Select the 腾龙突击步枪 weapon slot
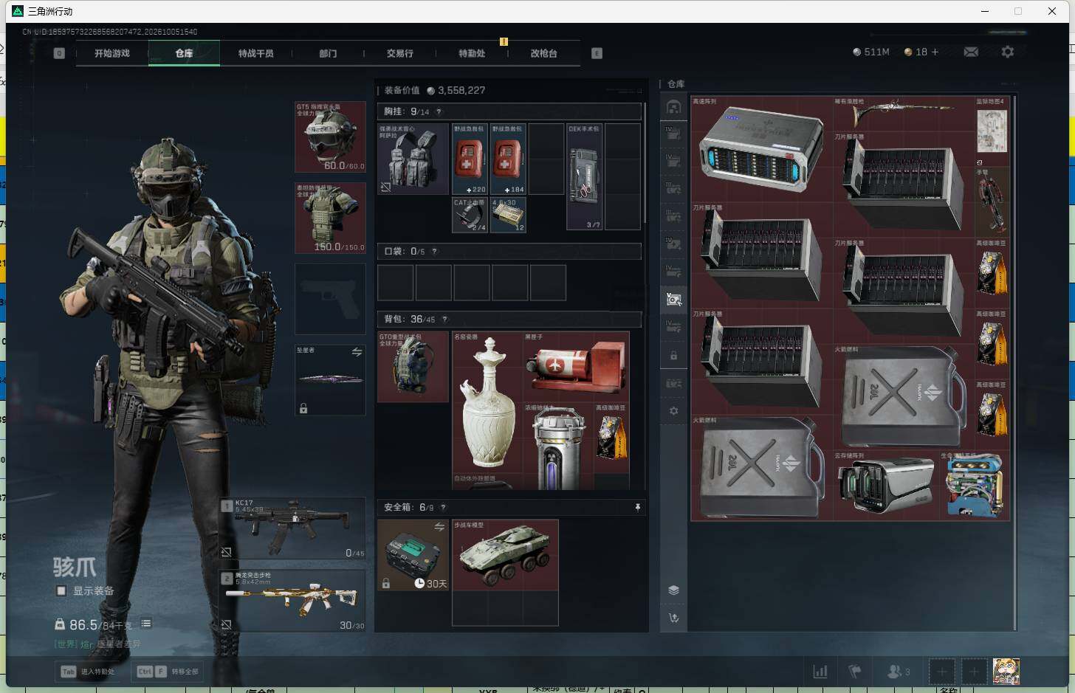1075x693 pixels. click(293, 600)
